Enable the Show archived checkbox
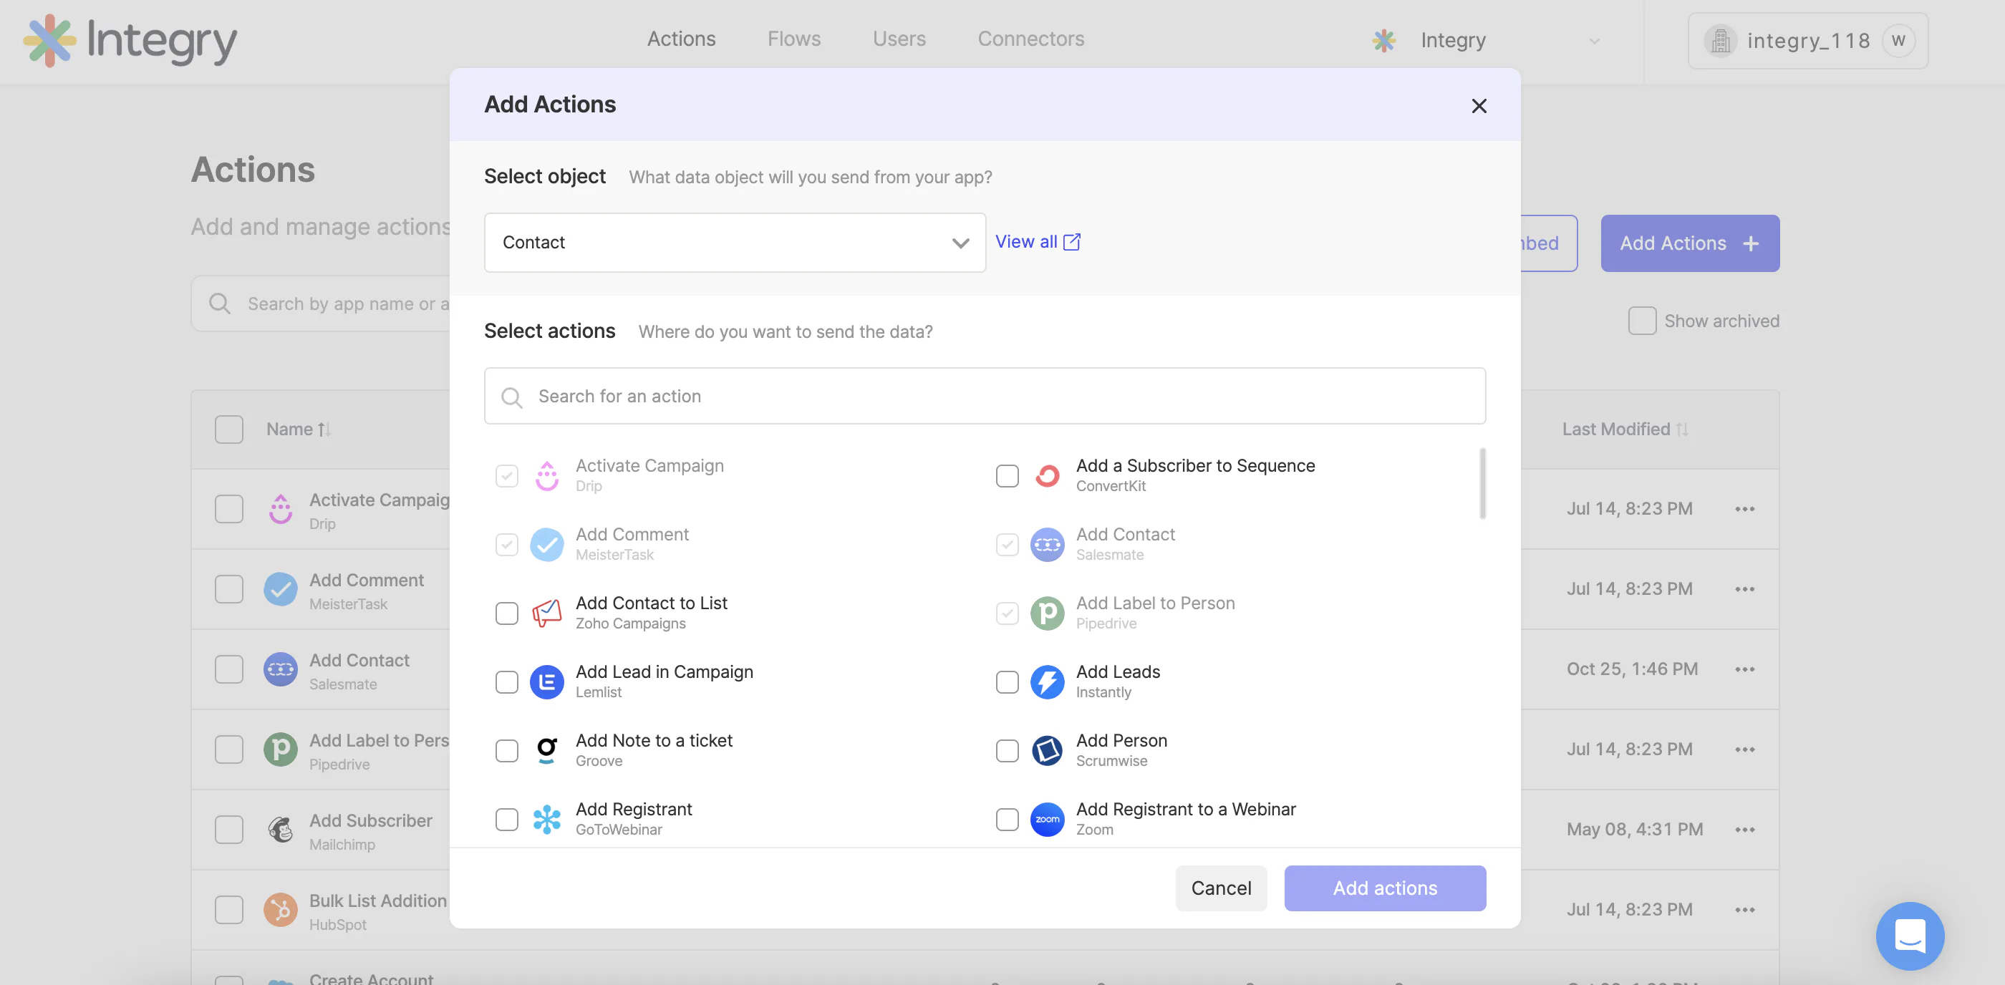The width and height of the screenshot is (2005, 985). [x=1641, y=321]
